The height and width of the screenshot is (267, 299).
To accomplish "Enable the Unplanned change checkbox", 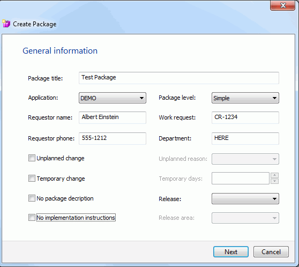I will click(x=32, y=158).
